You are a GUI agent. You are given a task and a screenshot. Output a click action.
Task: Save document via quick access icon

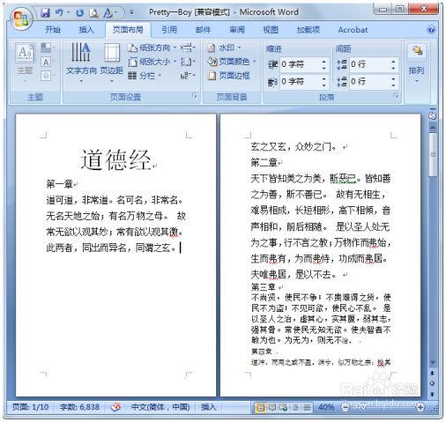(x=45, y=12)
